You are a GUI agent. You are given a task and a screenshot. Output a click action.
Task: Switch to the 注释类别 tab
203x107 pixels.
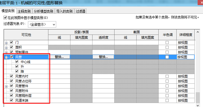[x=24, y=11]
